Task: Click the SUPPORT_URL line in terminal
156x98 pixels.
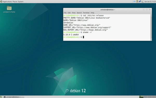Action: pos(87,27)
